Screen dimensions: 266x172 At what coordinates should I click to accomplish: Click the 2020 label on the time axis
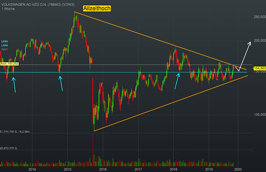click(x=238, y=169)
